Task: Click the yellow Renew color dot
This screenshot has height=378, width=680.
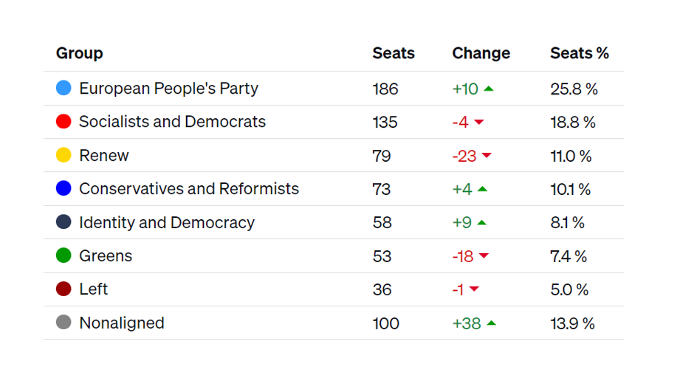Action: (63, 155)
